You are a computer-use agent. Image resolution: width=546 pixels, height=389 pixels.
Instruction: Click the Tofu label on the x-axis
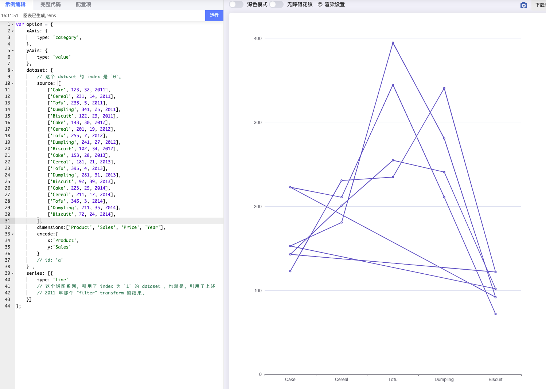point(393,379)
